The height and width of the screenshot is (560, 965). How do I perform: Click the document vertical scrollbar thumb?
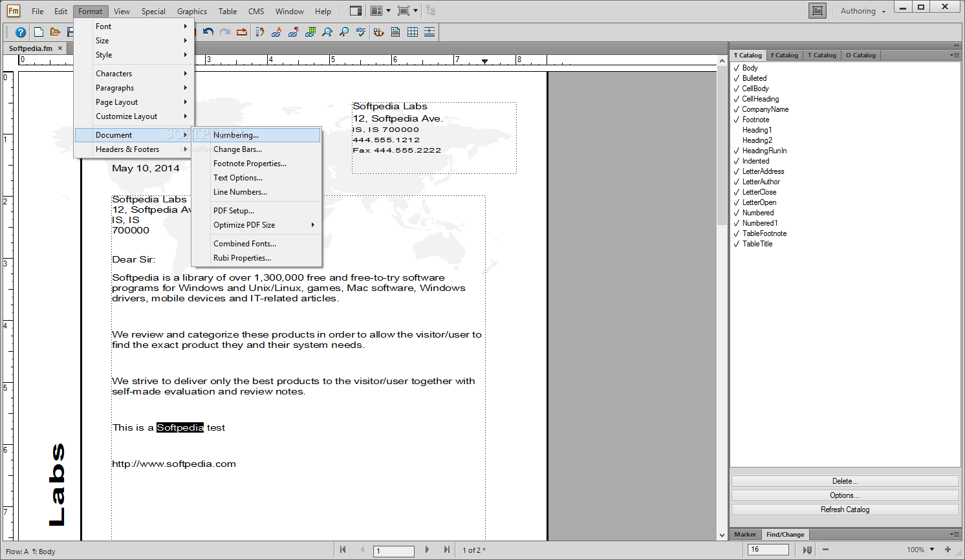722,145
